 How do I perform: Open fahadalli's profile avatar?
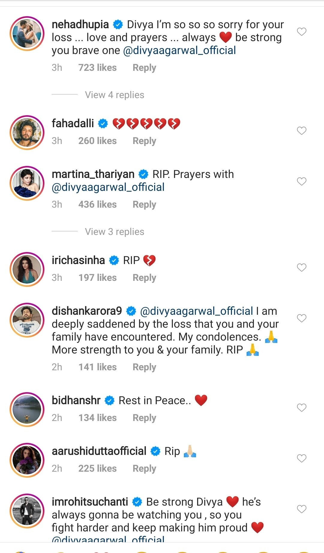pos(27,133)
